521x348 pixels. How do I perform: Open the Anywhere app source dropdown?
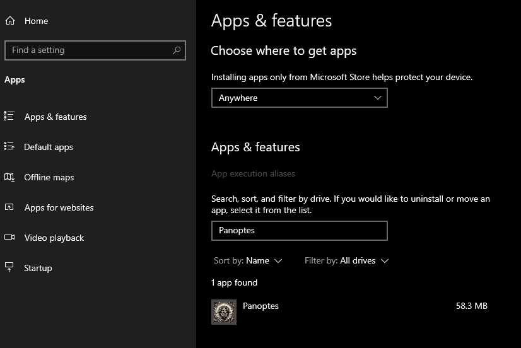[x=299, y=98]
